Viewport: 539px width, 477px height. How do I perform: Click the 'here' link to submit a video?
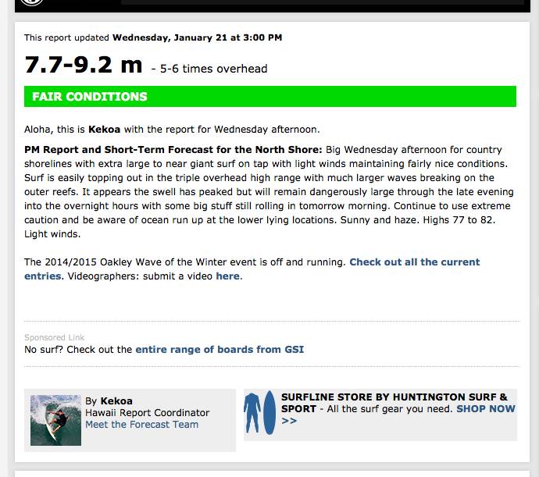(x=228, y=276)
